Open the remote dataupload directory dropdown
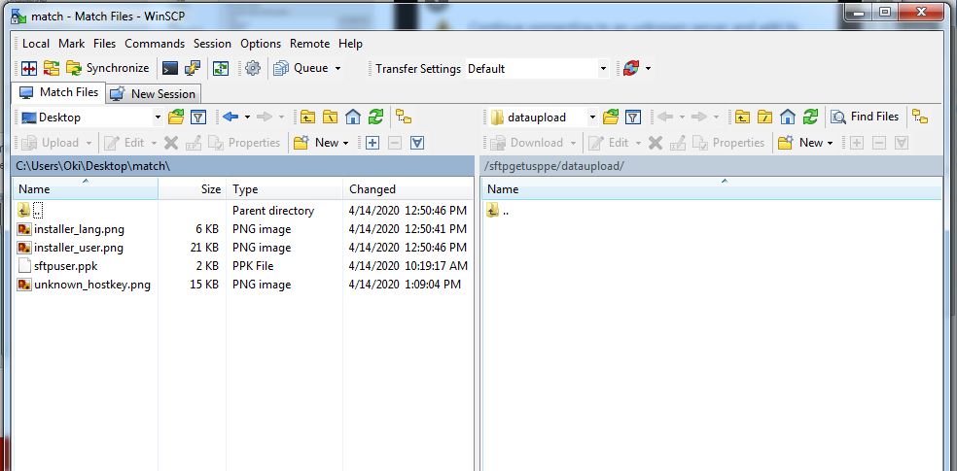 pyautogui.click(x=590, y=118)
